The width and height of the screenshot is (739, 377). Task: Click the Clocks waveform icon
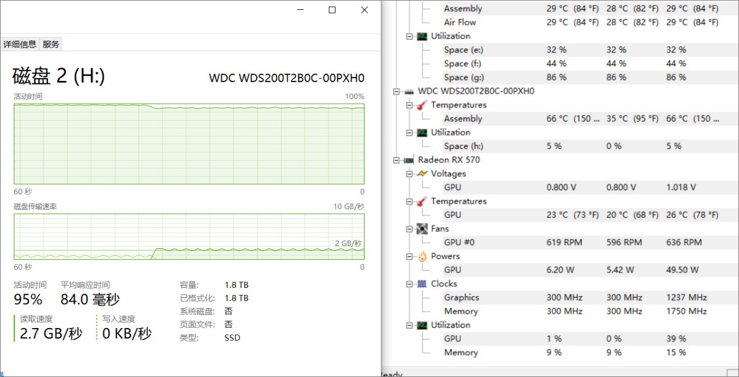(x=422, y=284)
